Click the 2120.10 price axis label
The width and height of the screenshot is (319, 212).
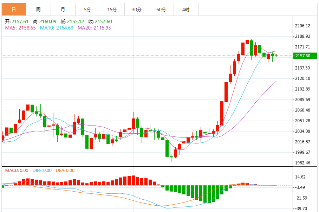[303, 79]
